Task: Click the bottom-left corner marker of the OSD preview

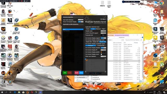Action: 86,72
